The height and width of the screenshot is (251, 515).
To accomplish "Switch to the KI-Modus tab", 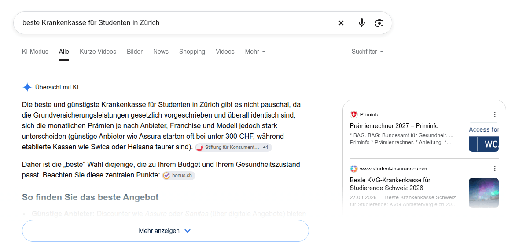I will [35, 52].
